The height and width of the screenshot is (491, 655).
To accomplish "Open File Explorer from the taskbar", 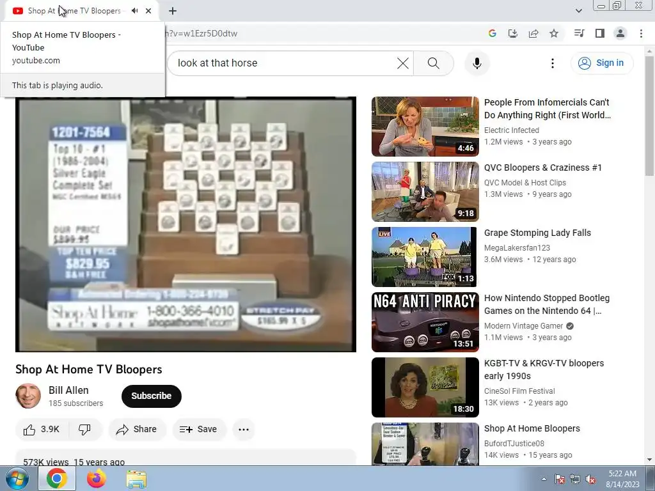I will 136,479.
